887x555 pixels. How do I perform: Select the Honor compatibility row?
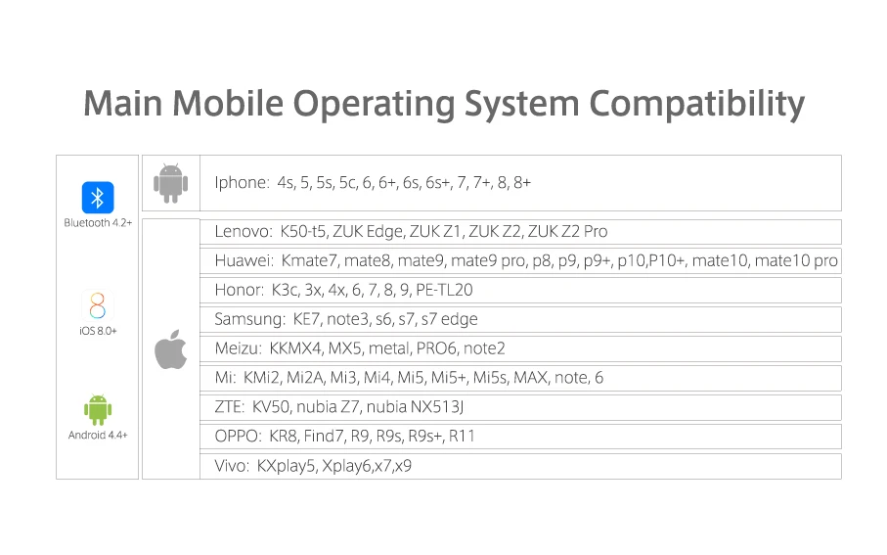coord(520,290)
